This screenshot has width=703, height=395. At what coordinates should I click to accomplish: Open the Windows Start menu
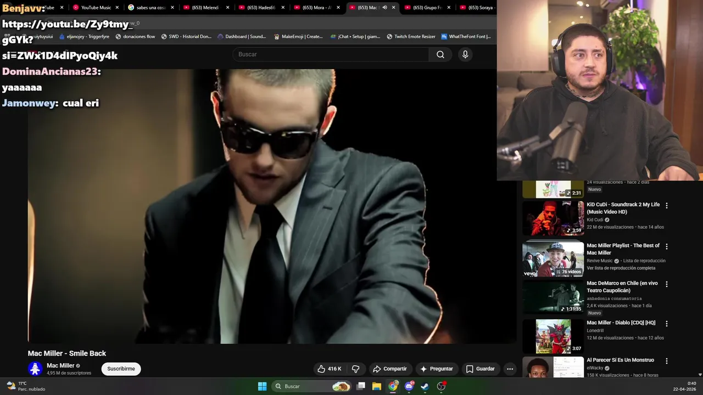coord(262,386)
